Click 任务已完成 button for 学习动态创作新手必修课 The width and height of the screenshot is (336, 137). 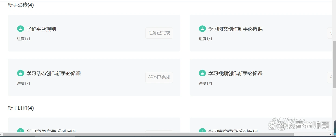coord(159,77)
